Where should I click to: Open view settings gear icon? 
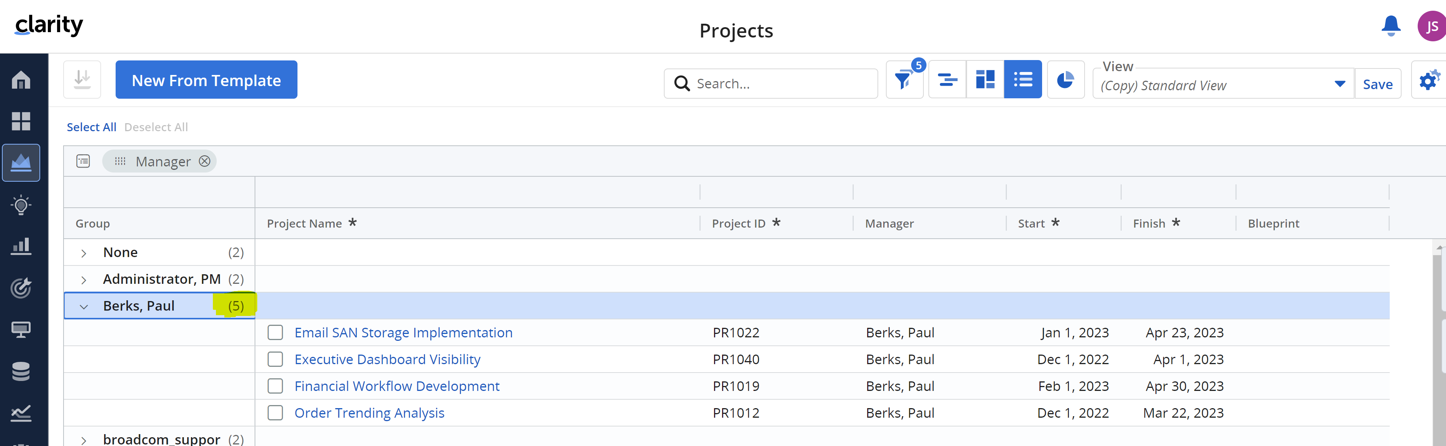point(1429,80)
